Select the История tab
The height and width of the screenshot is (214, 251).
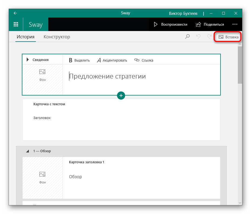(26, 37)
